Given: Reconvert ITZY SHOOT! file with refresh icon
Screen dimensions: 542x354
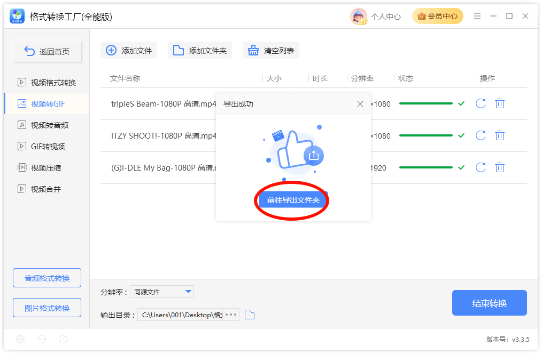Looking at the screenshot, I should coord(481,135).
